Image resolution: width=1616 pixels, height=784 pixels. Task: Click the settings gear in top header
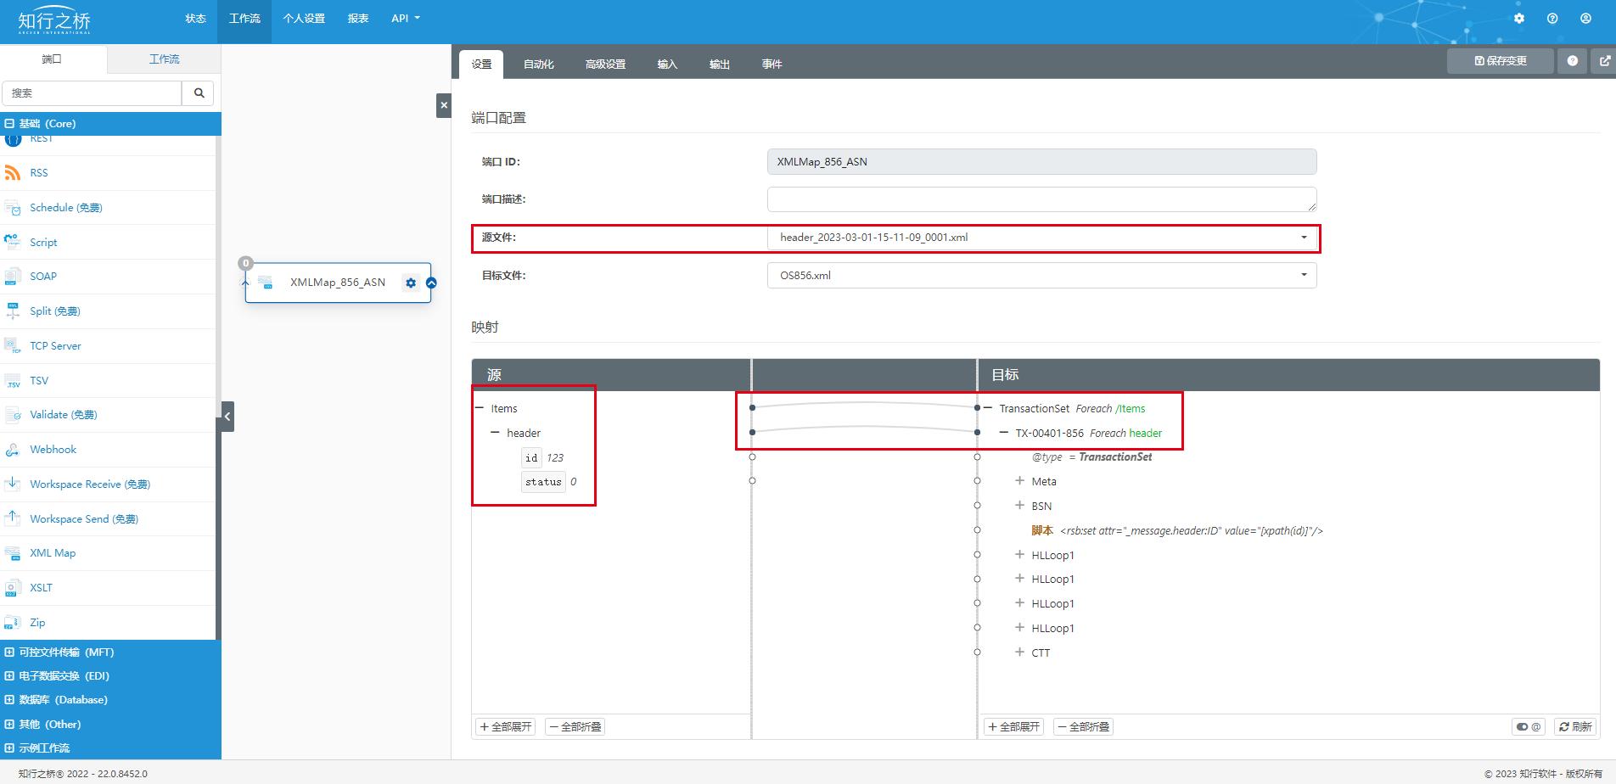(1519, 19)
